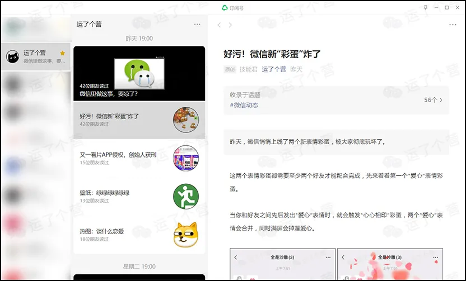Go forward to the next page
The image size is (466, 281).
(230, 25)
